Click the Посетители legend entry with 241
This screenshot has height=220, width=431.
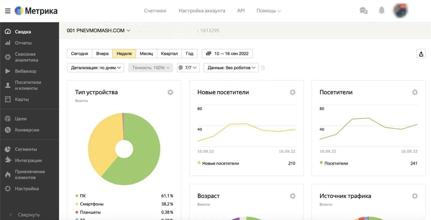coord(368,163)
